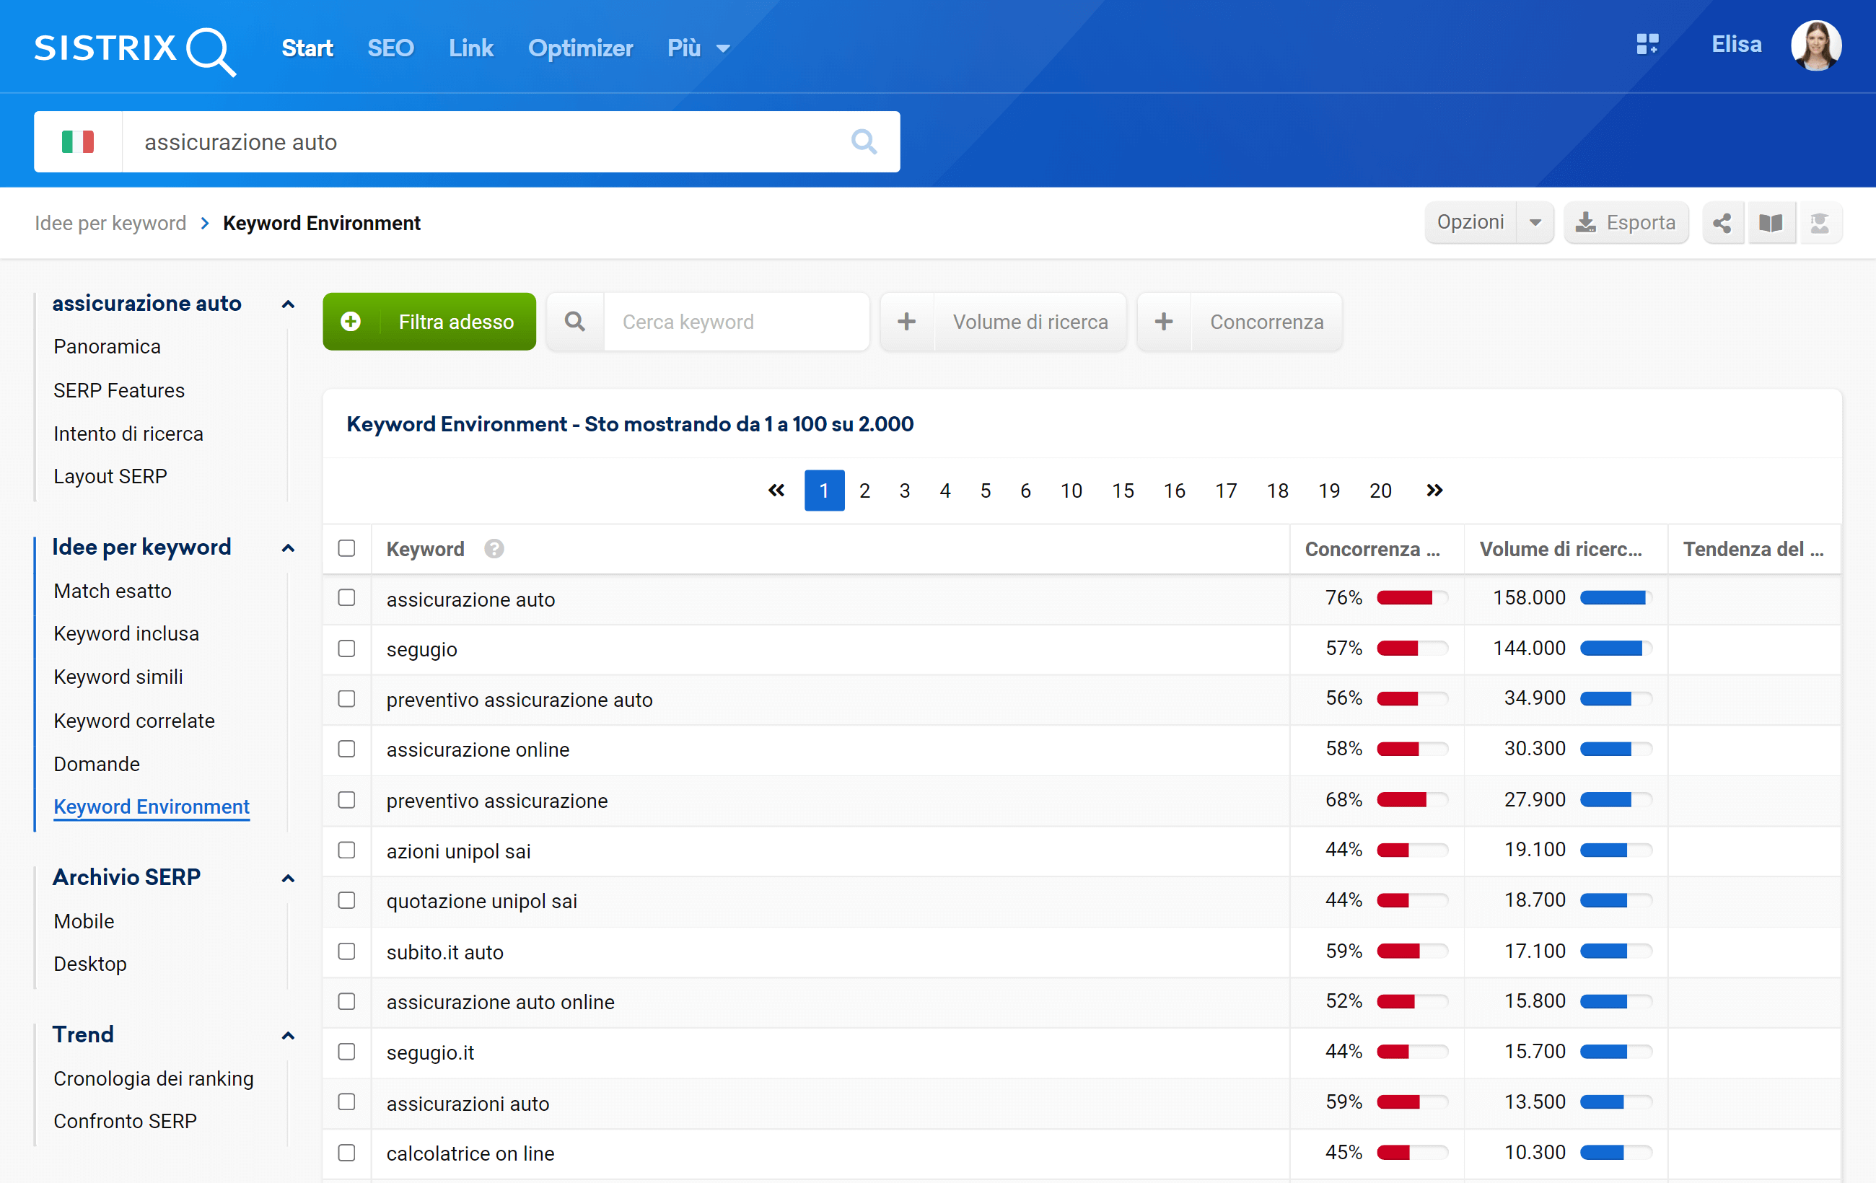
Task: Click the magnifier icon beside Cerca keyword
Action: coord(575,322)
